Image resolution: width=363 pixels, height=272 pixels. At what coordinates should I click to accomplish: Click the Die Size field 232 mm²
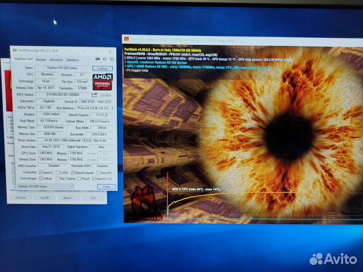tap(82, 82)
